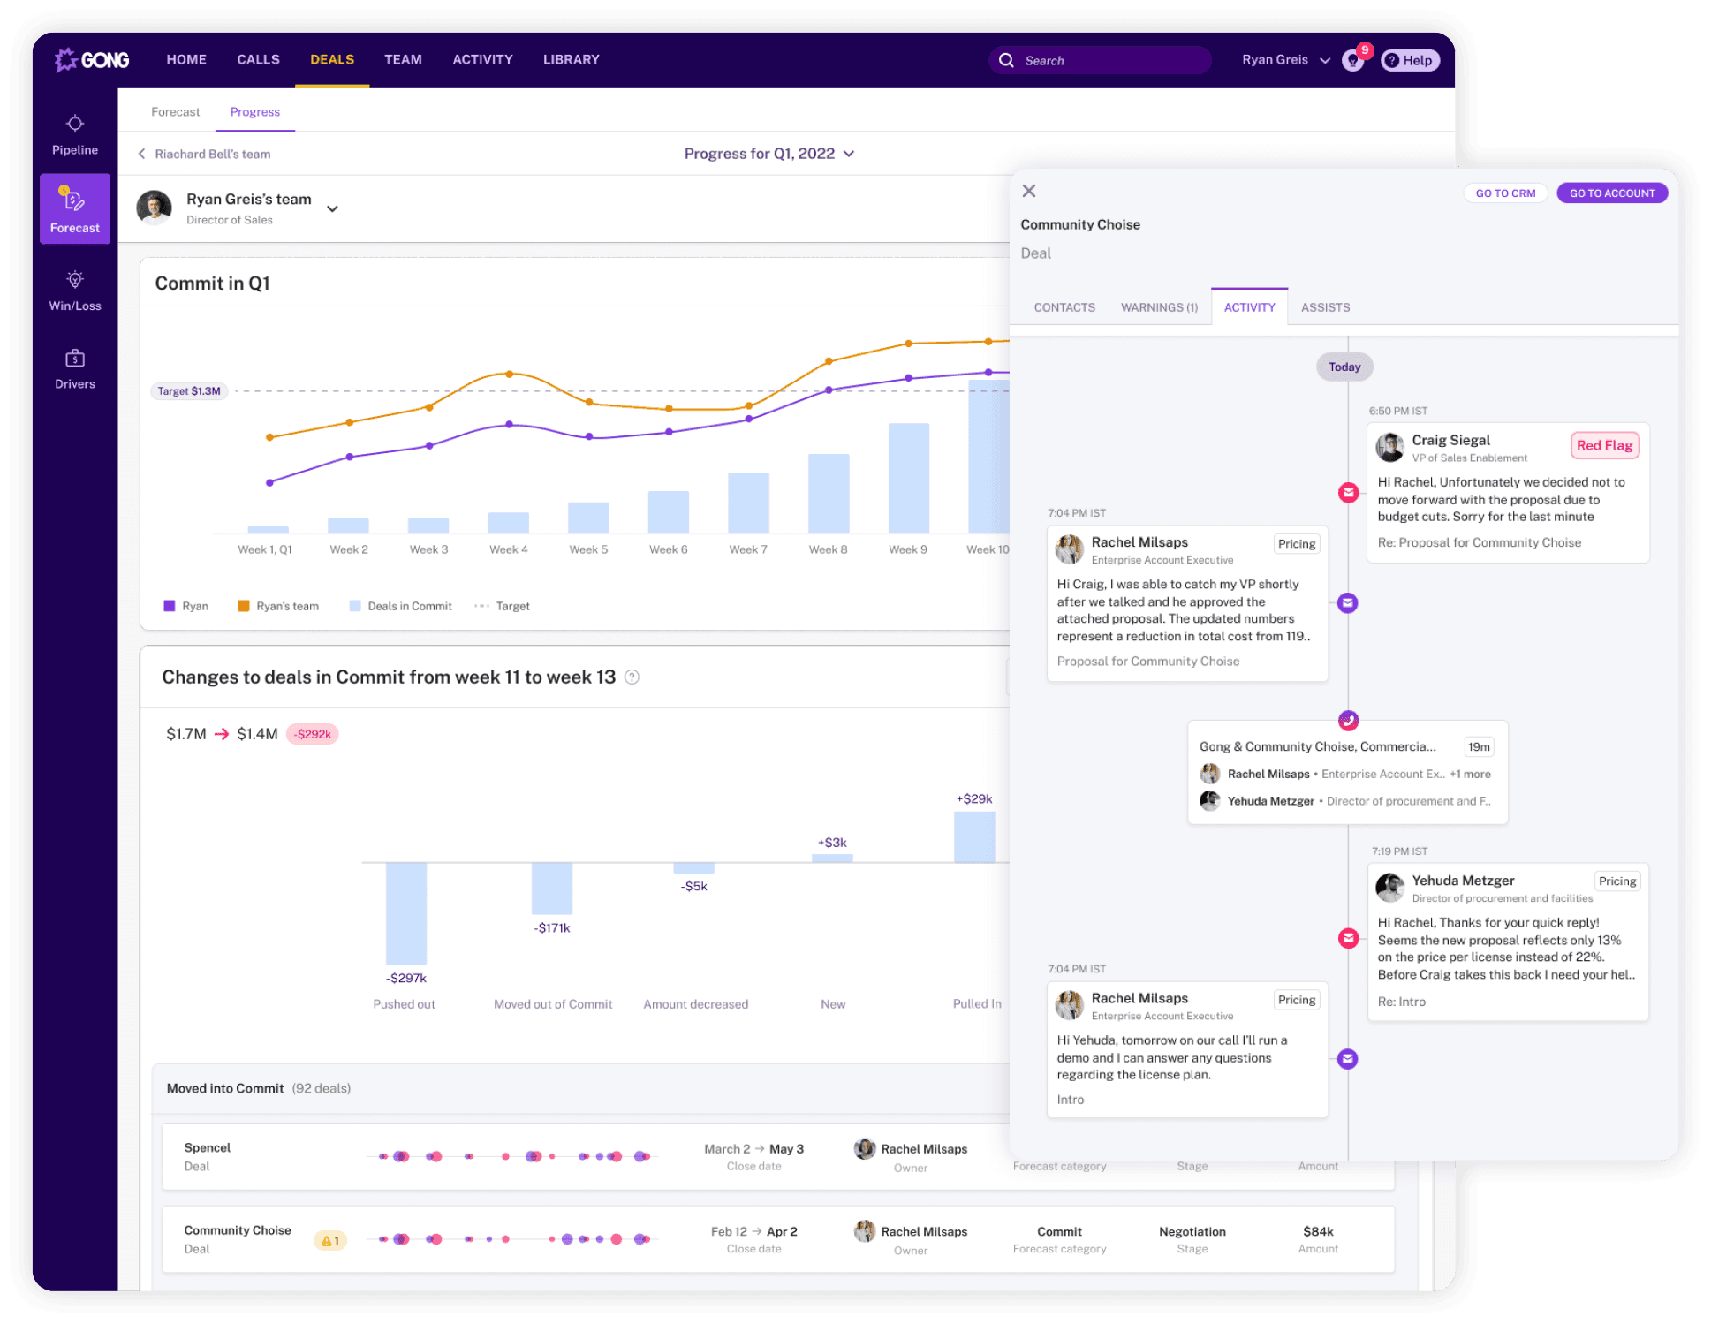Click the Today timeline marker
Viewport: 1711px width, 1324px height.
pos(1344,367)
